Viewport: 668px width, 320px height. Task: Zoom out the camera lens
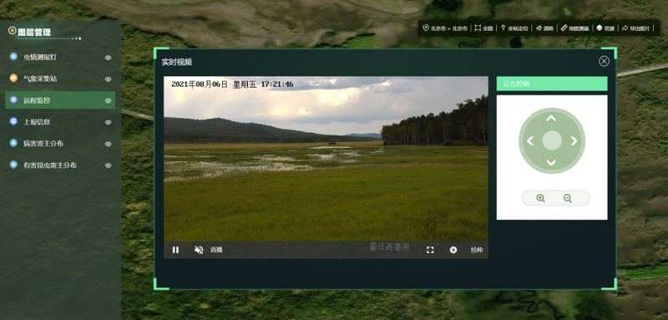[x=568, y=198]
